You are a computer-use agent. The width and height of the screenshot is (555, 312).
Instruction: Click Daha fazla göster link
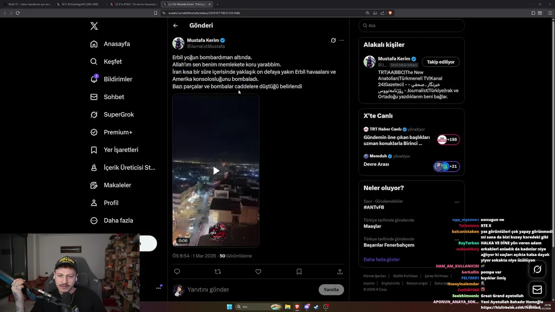coord(382,260)
